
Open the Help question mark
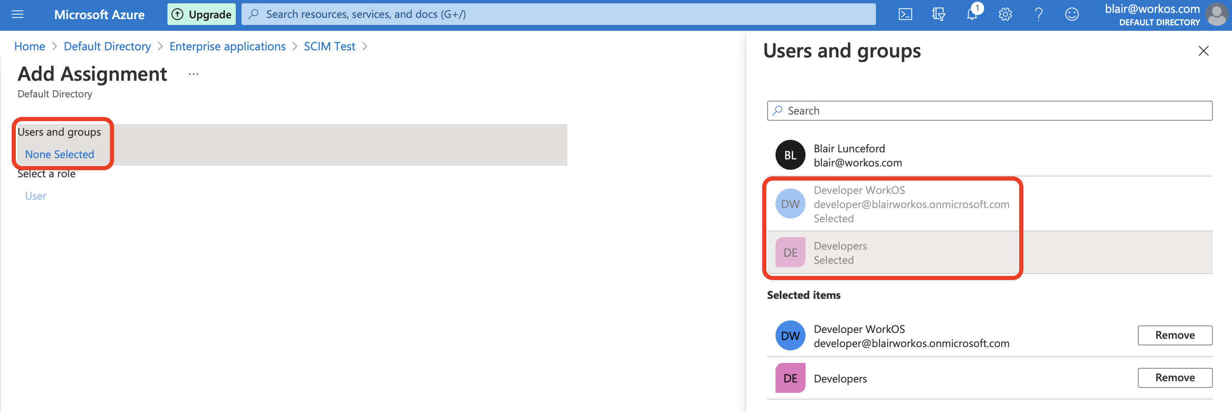[x=1039, y=14]
